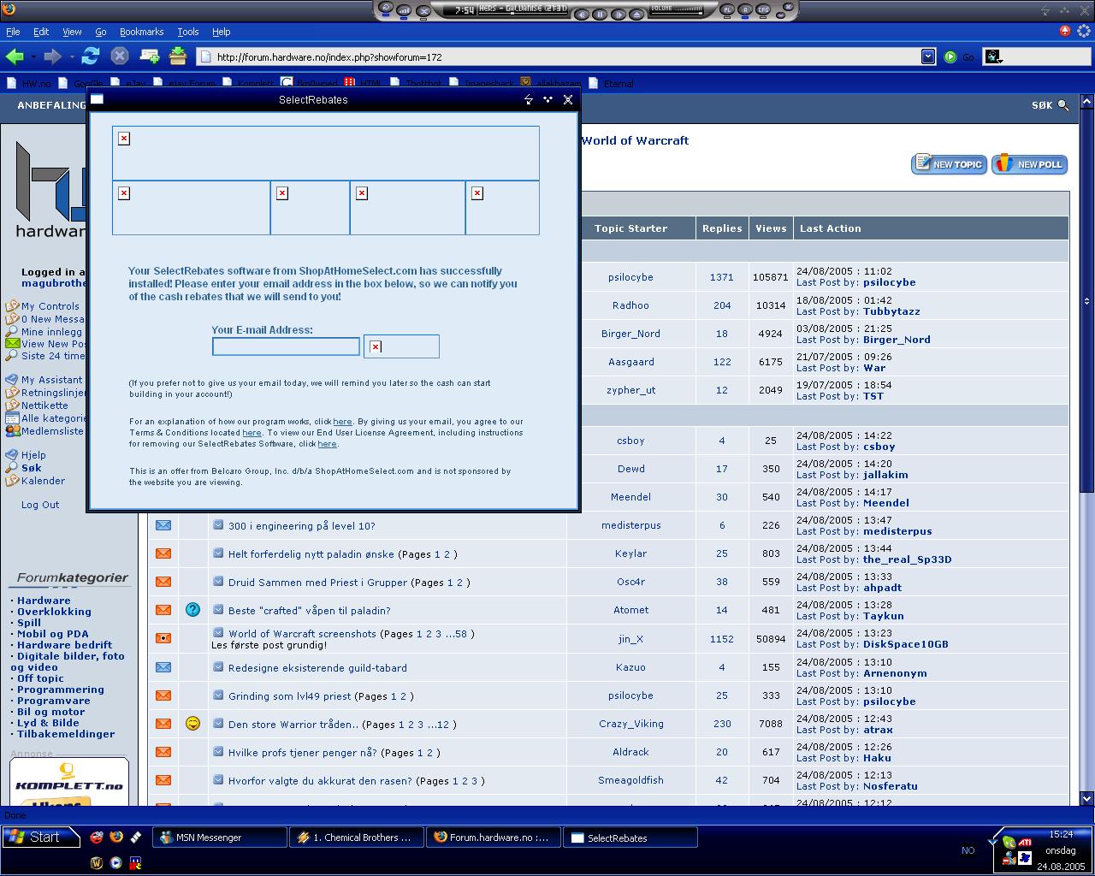Click the NEW TOPIC button
The height and width of the screenshot is (876, 1095).
click(x=949, y=164)
